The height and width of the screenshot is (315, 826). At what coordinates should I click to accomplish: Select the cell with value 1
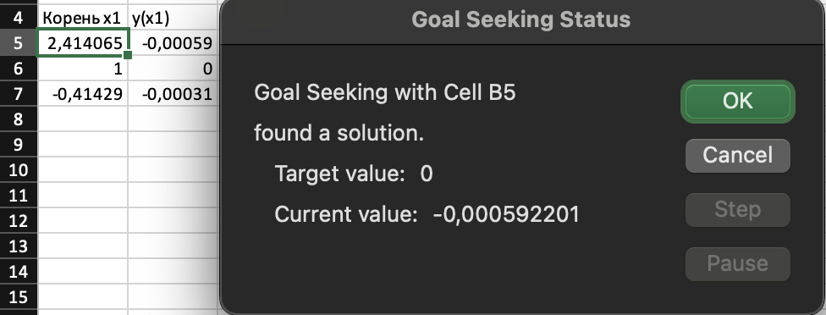point(83,69)
